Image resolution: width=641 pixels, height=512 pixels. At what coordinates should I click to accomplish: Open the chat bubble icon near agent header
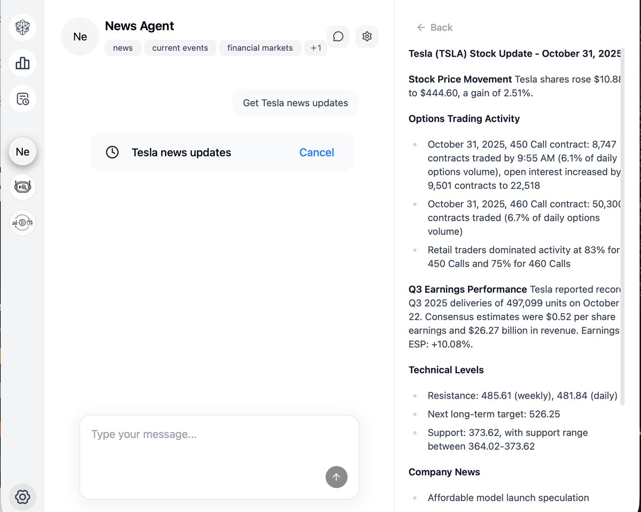(338, 36)
